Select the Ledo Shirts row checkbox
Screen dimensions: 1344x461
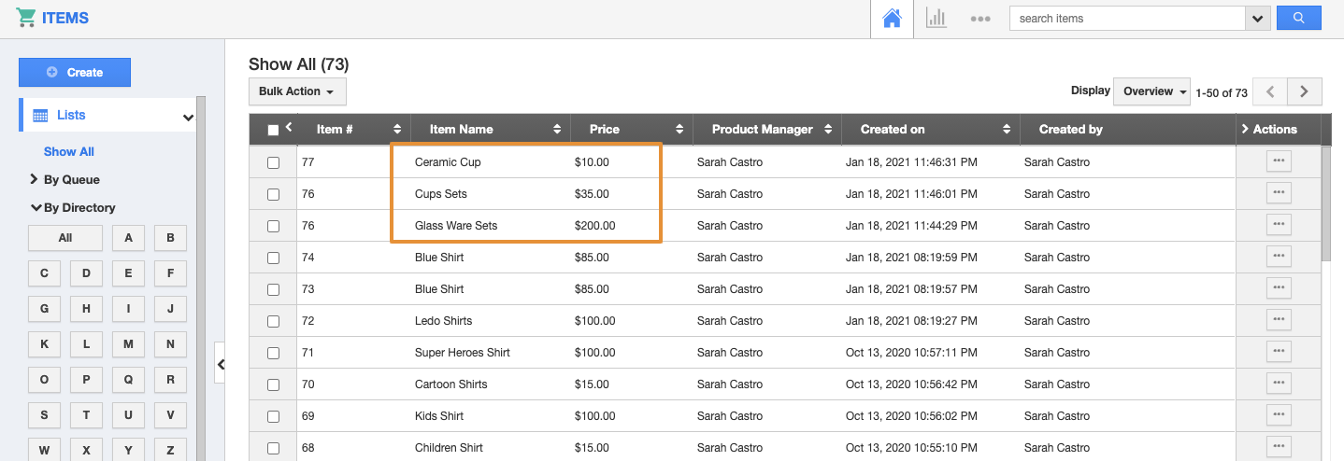[x=273, y=321]
